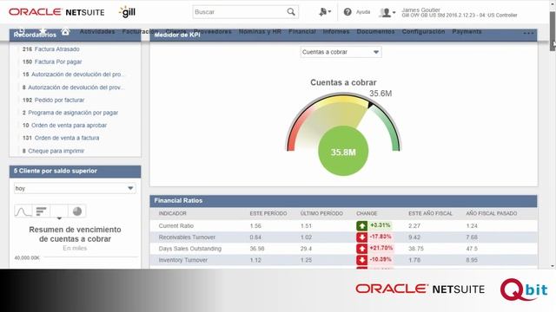
Task: Open 216 Factura Atrasado reminder
Action: (x=50, y=49)
